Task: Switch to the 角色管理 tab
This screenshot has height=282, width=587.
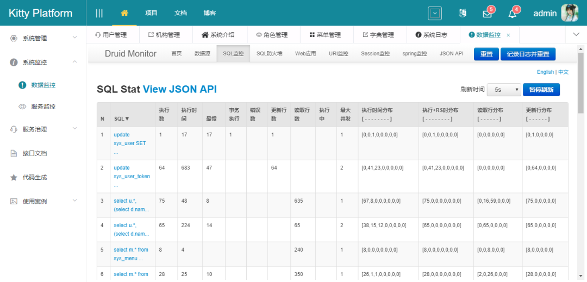Action: click(272, 35)
